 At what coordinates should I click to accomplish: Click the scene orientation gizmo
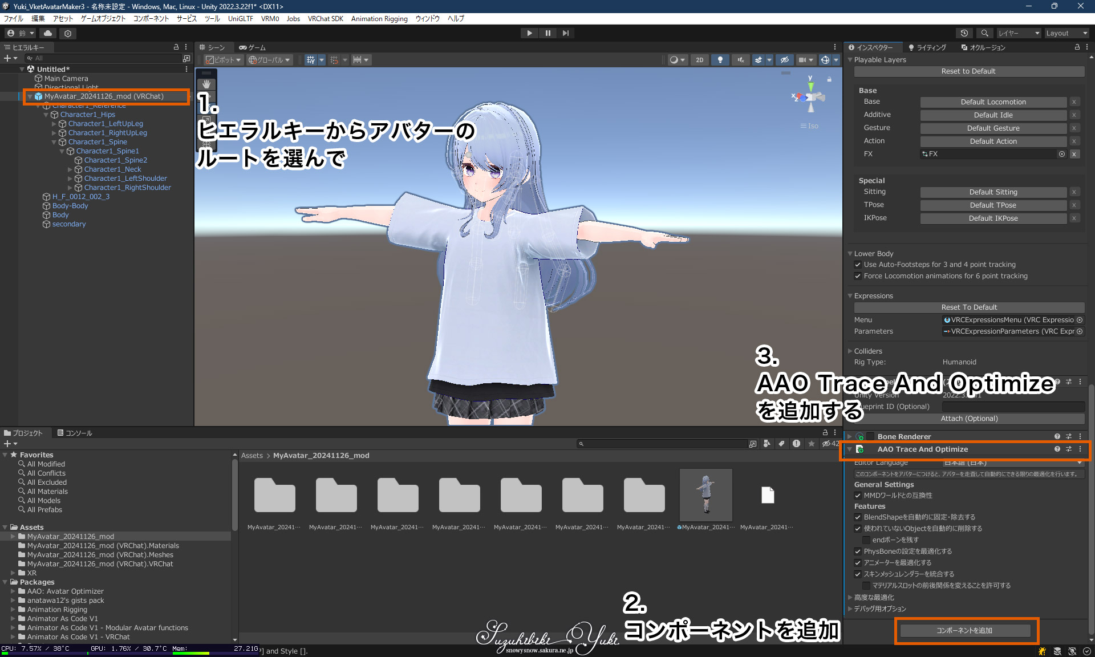tap(810, 98)
